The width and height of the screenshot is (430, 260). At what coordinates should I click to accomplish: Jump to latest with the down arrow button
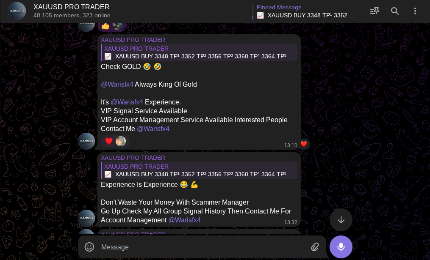tap(341, 220)
